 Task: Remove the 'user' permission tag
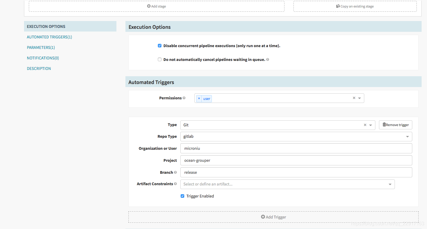199,98
